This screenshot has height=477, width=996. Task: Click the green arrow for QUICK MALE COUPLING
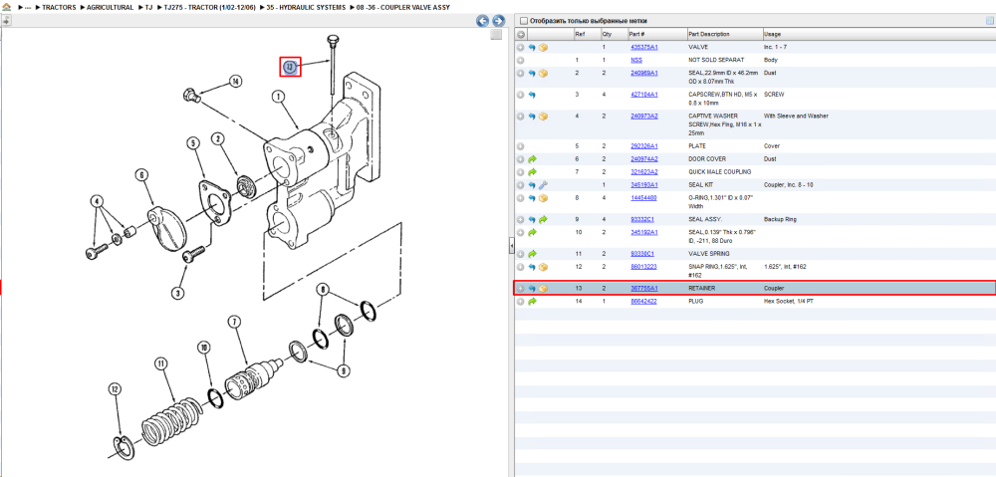pyautogui.click(x=532, y=172)
